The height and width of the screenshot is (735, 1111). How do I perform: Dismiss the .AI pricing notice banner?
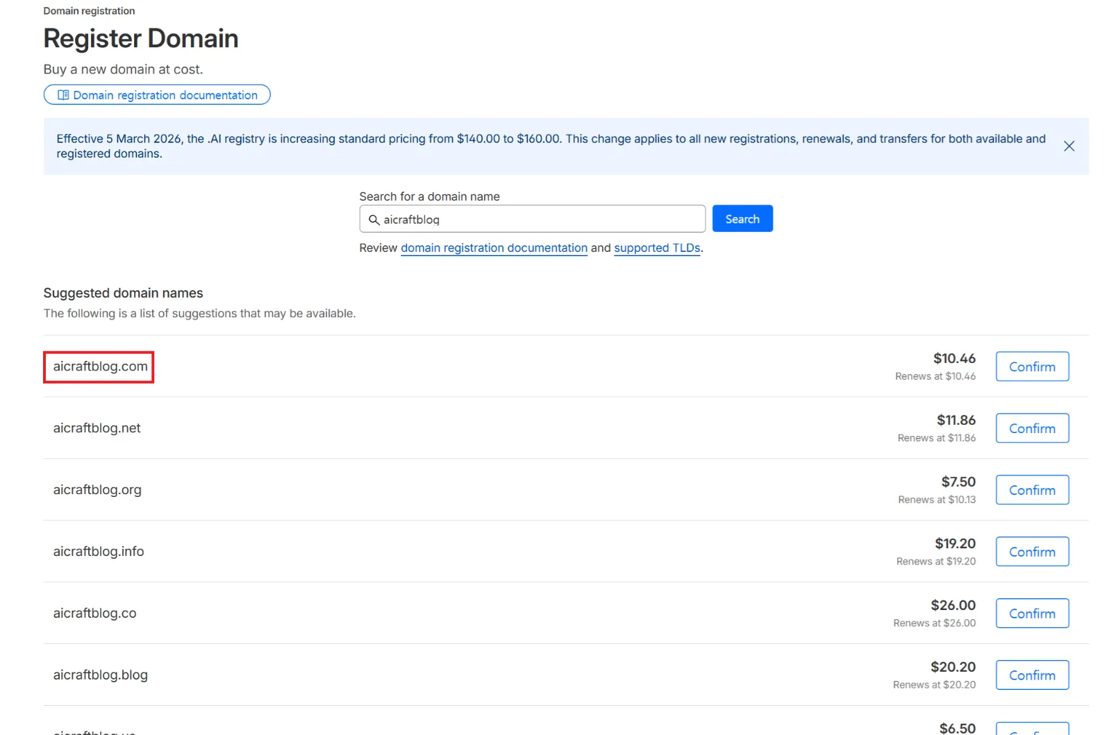coord(1069,146)
